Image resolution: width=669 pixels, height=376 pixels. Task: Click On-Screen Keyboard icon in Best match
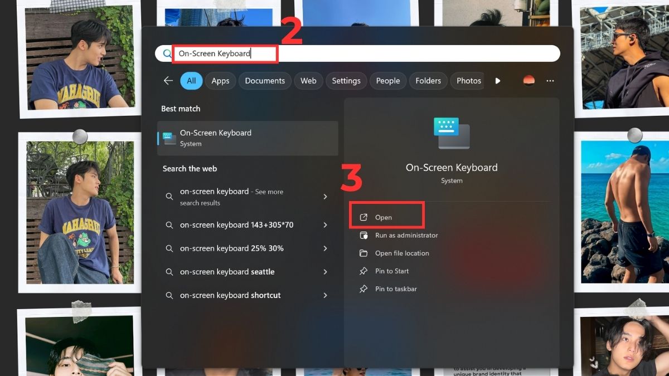click(x=168, y=138)
